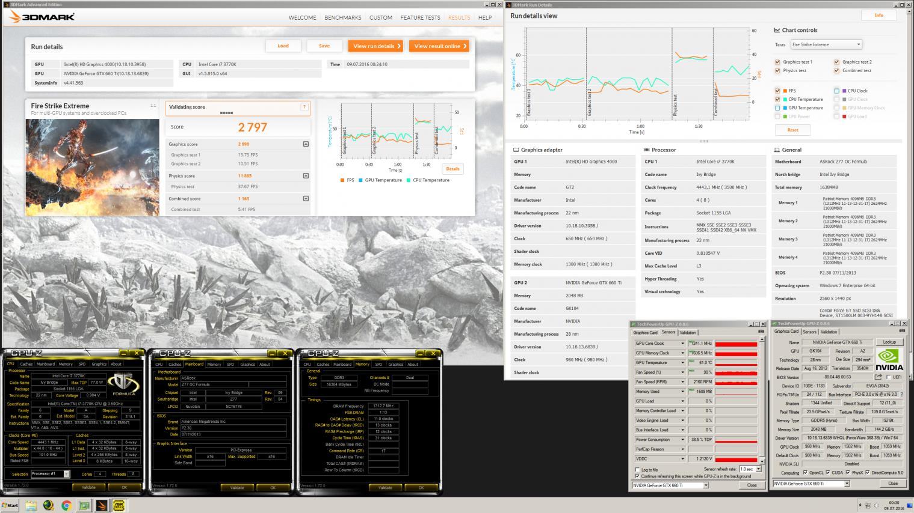Switch to Graphics Card tab in left GPU-Z
Image resolution: width=914 pixels, height=513 pixels.
coord(645,332)
